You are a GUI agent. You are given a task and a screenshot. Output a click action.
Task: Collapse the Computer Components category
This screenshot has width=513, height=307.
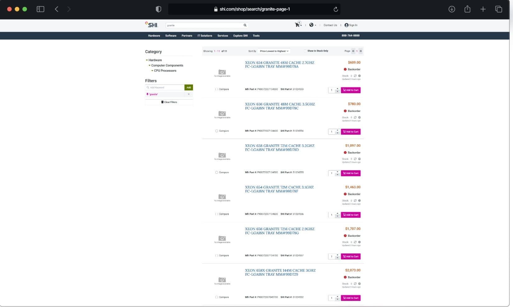pos(150,65)
